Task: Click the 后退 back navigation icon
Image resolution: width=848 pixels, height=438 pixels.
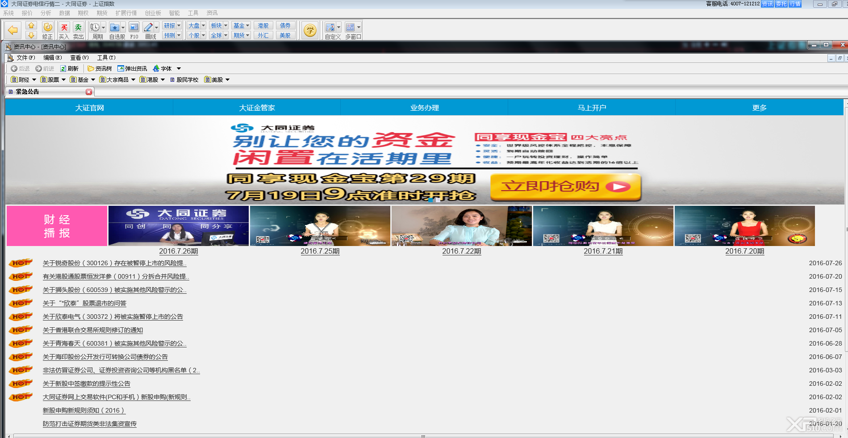Action: click(x=14, y=68)
